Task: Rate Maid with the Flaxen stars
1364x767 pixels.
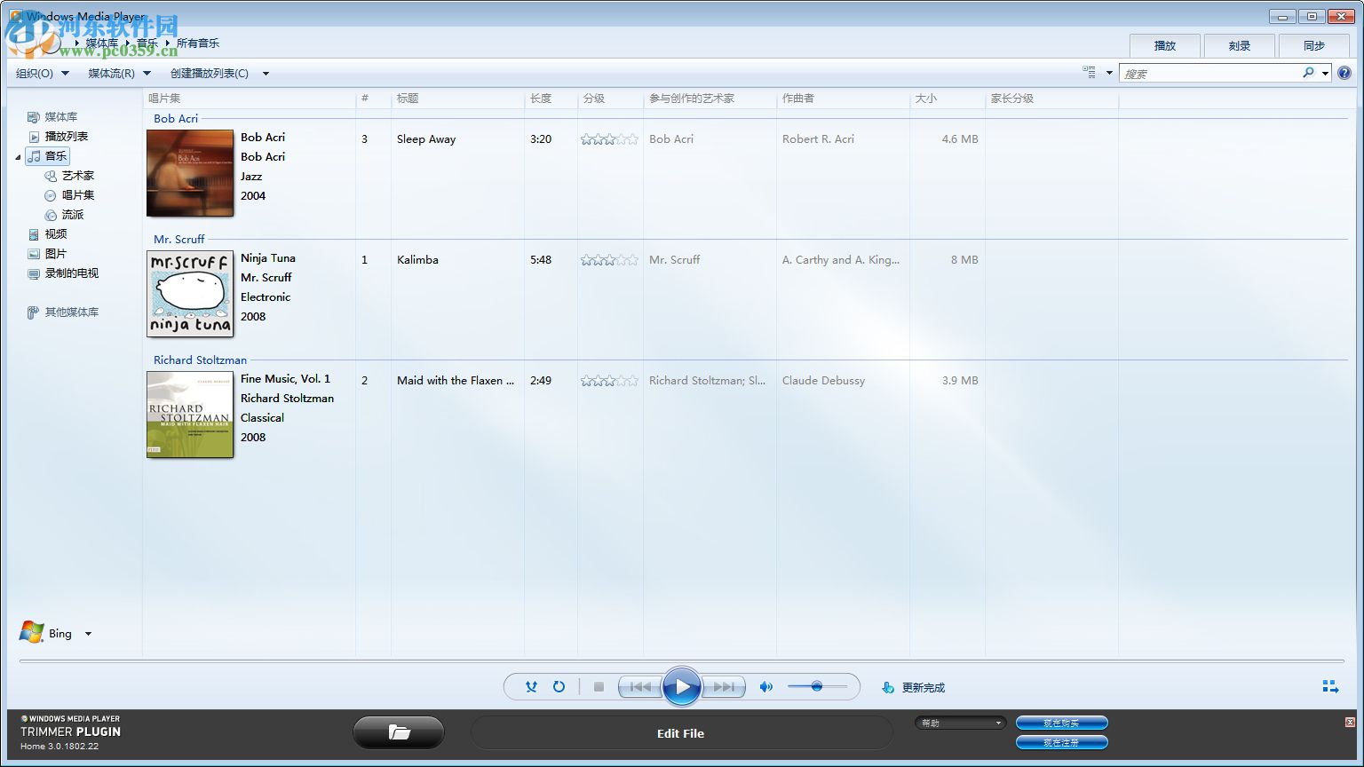Action: 609,381
